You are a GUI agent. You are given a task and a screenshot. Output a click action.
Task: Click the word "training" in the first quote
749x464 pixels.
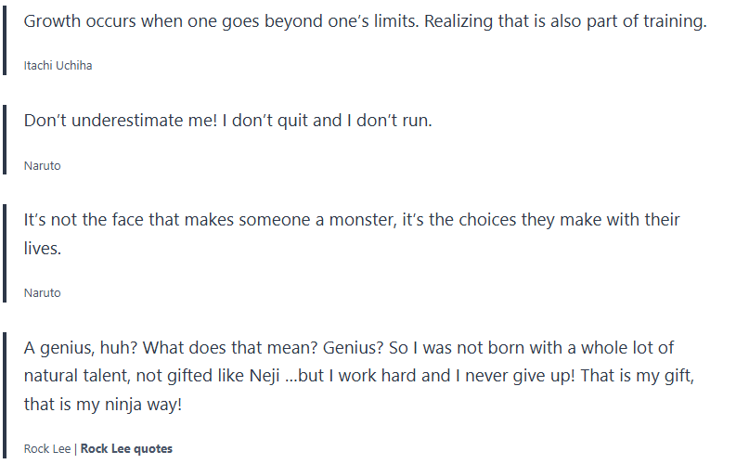point(675,21)
